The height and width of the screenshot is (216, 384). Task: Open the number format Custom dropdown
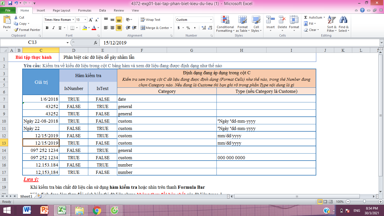point(211,20)
